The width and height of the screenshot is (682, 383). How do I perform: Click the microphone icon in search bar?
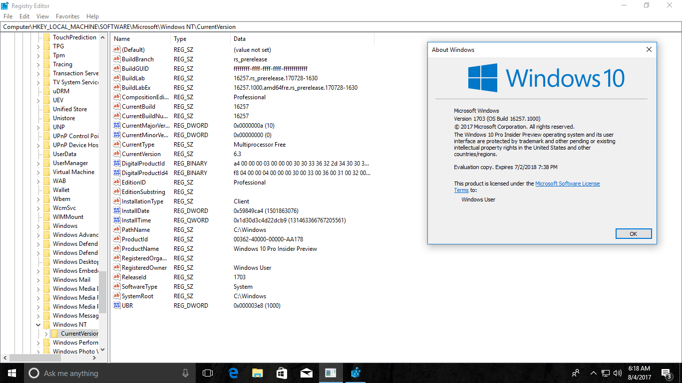185,373
